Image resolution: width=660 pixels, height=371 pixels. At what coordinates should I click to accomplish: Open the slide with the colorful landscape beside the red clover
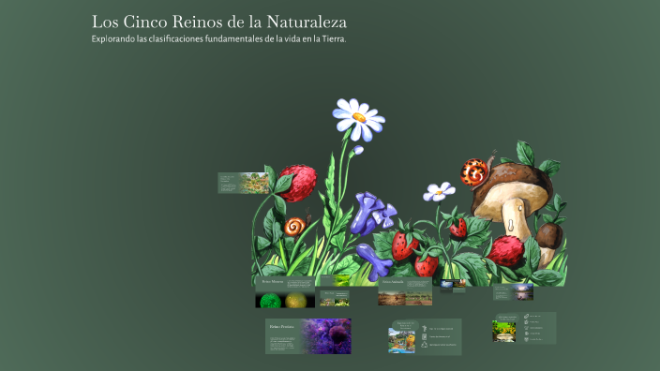pyautogui.click(x=244, y=183)
